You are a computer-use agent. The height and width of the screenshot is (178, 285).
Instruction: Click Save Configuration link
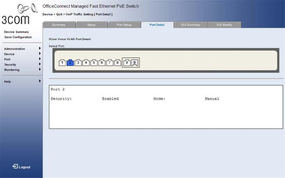pyautogui.click(x=18, y=37)
